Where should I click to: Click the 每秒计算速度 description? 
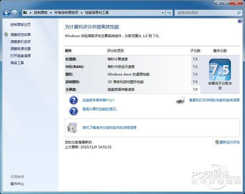118,59
